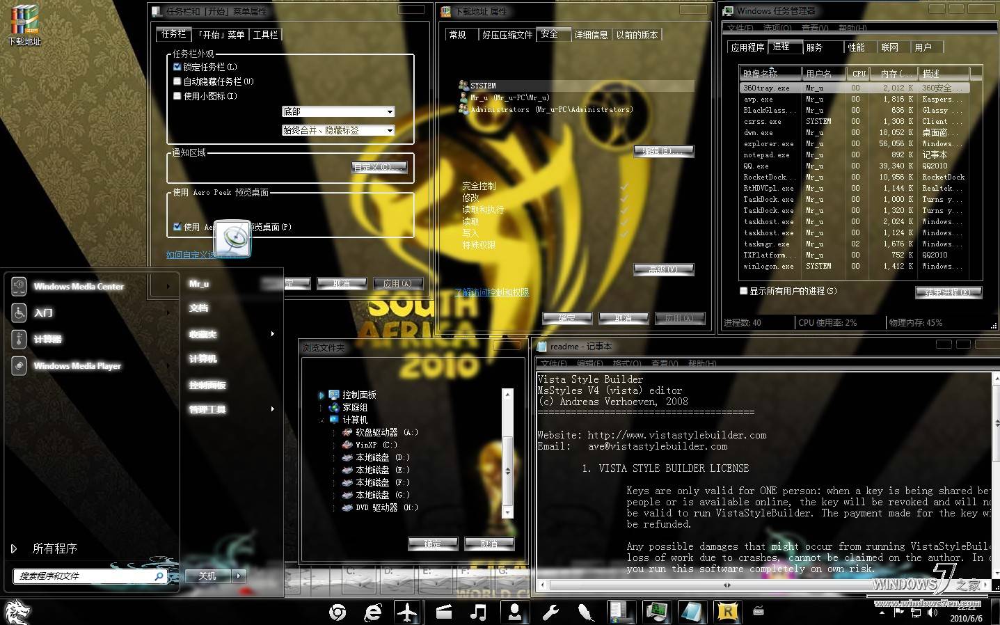Image resolution: width=1000 pixels, height=625 pixels.
Task: Open 了解访问控制和权限 link
Action: (x=491, y=292)
